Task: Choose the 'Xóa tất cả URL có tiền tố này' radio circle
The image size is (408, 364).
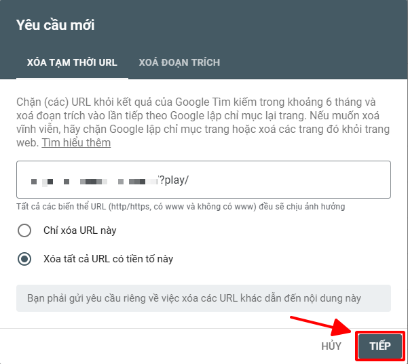Action: [25, 259]
